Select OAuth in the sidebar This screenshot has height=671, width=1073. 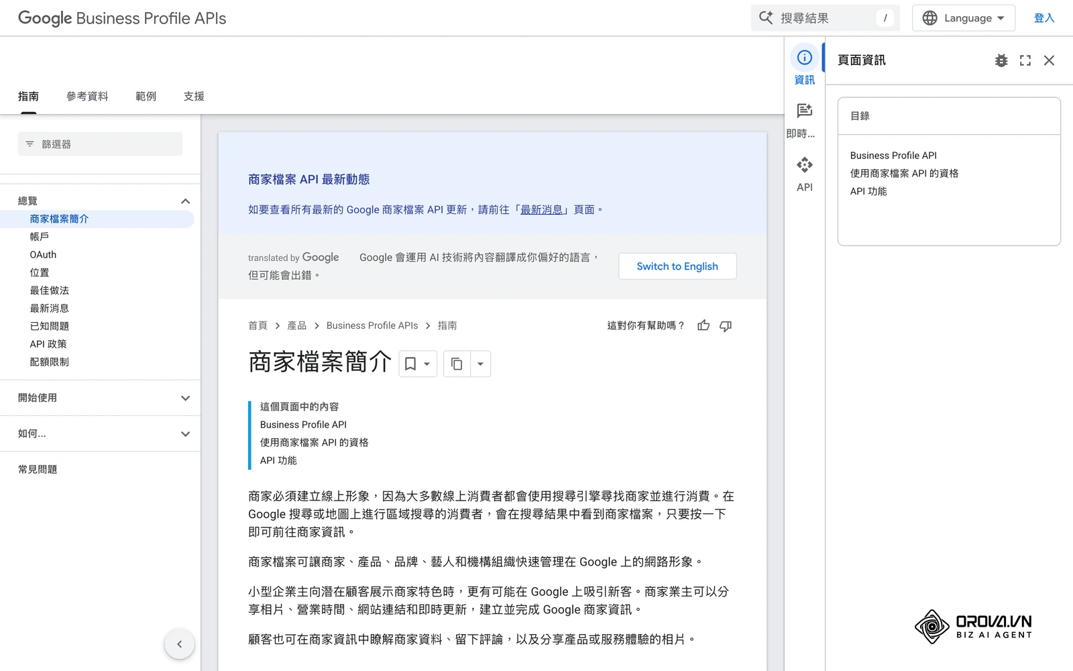click(x=43, y=255)
